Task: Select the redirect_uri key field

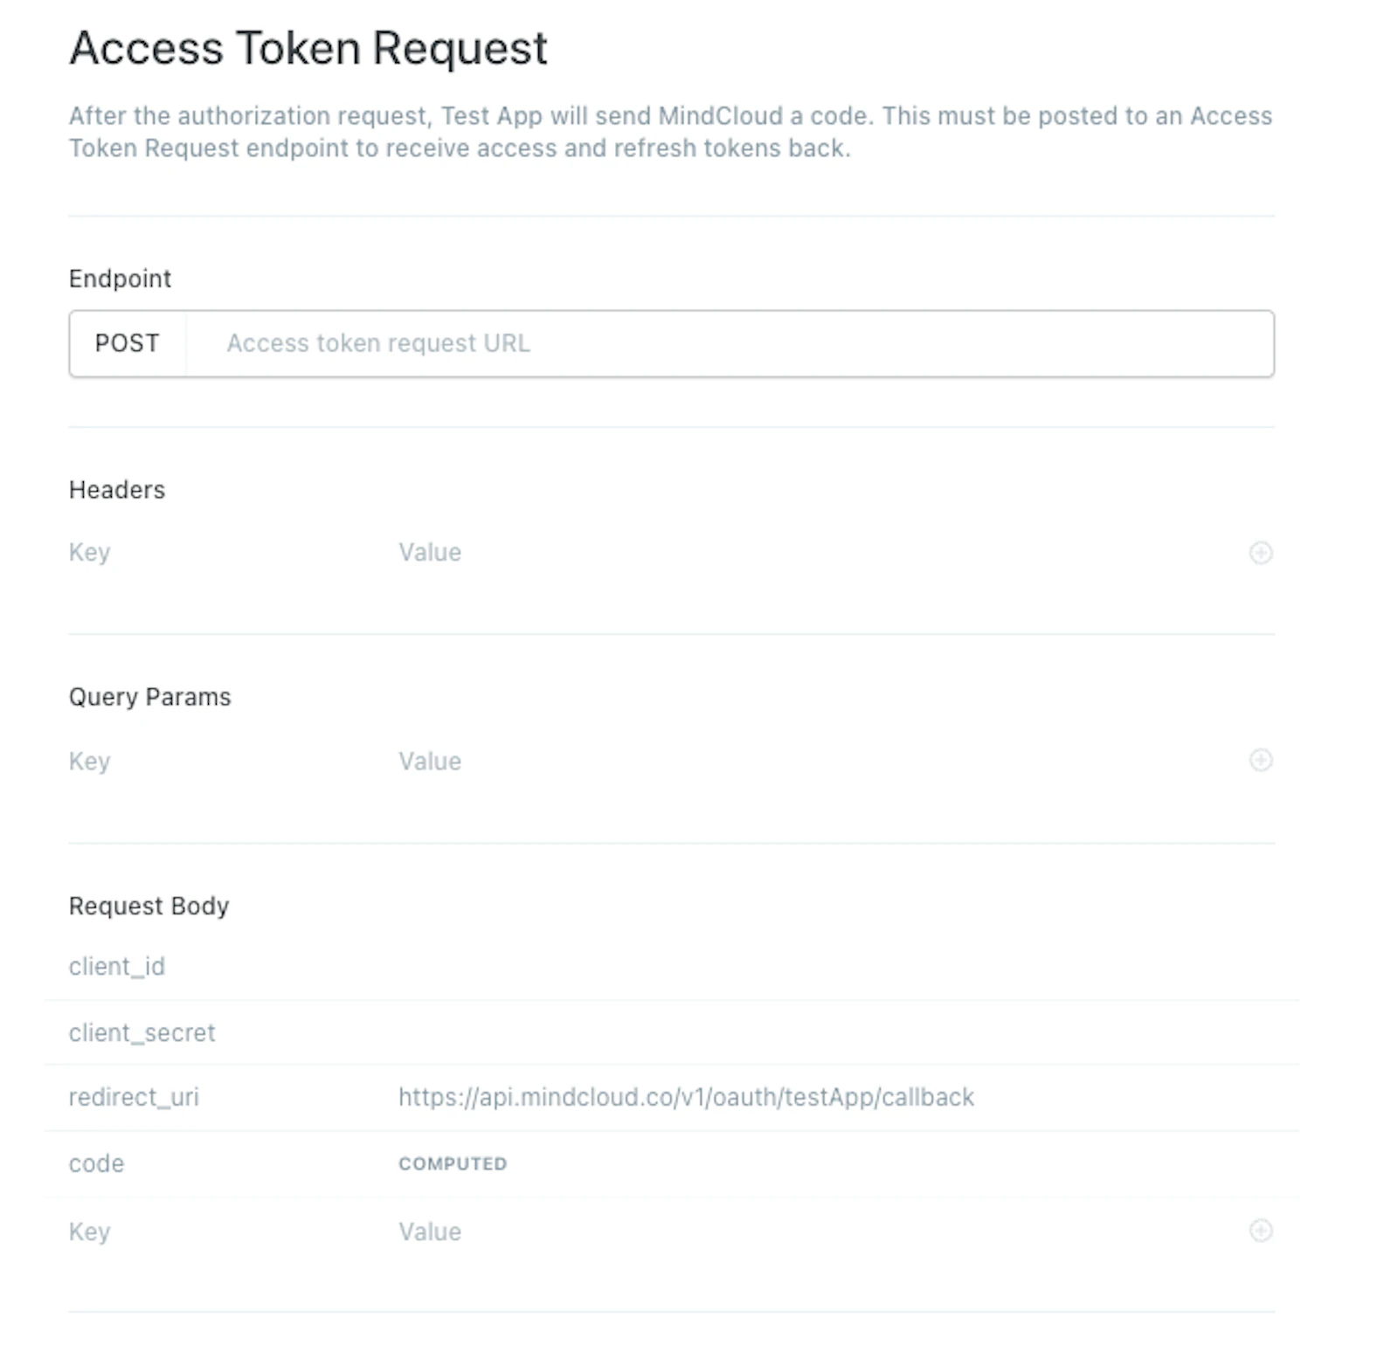Action: coord(134,1097)
